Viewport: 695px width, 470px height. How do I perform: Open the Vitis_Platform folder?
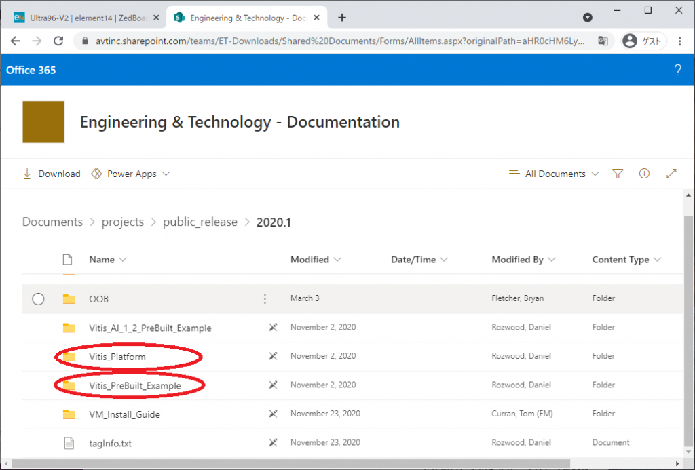[117, 357]
